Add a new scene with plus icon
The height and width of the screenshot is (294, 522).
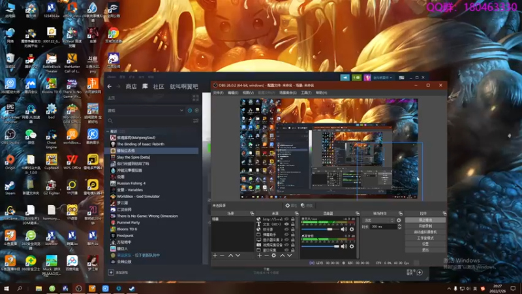tap(215, 255)
